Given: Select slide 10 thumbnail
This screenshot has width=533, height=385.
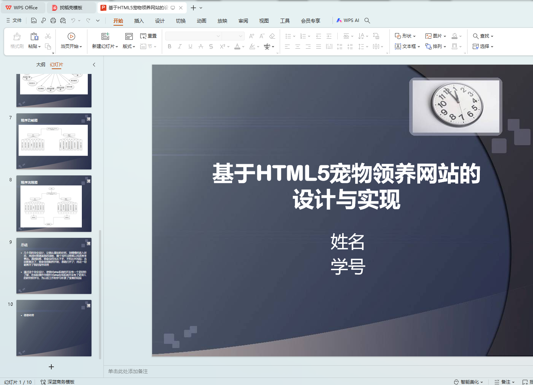Looking at the screenshot, I should (54, 328).
